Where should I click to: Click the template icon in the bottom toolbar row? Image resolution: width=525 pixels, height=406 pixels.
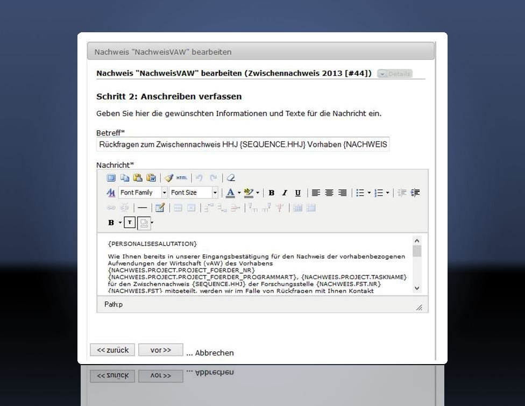tap(144, 223)
